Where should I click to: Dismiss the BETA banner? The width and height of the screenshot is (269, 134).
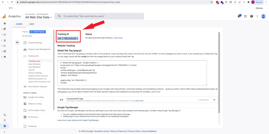click(x=259, y=8)
